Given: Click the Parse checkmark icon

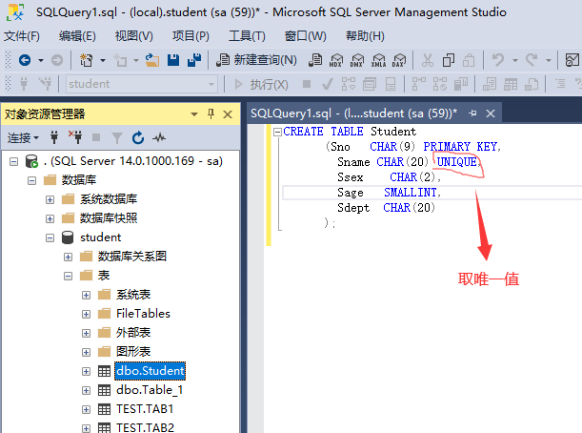Looking at the screenshot, I should [x=327, y=84].
